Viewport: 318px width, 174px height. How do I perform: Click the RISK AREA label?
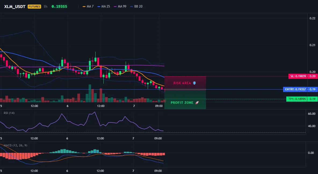182,83
